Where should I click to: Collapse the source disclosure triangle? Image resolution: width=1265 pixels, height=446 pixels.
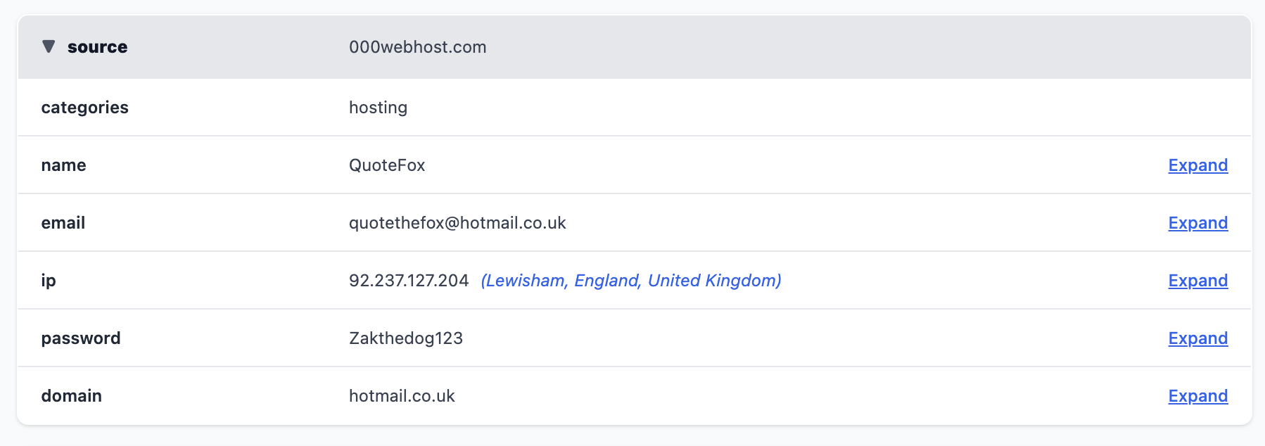49,46
